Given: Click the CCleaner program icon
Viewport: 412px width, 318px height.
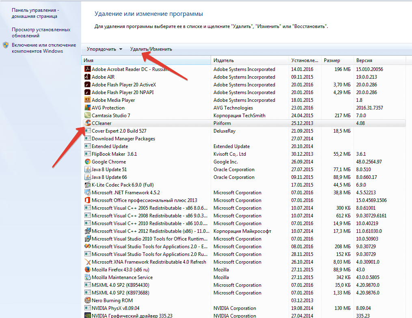Looking at the screenshot, I should pyautogui.click(x=88, y=123).
